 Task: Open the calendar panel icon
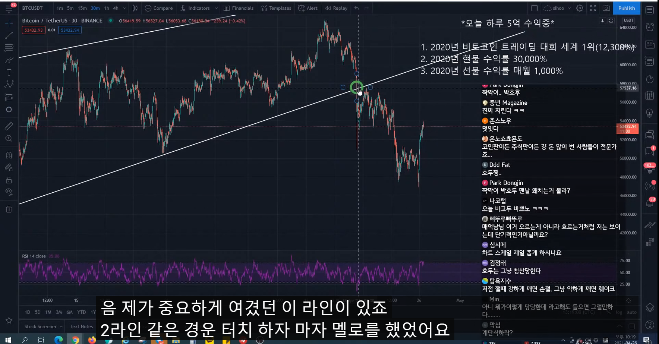click(650, 96)
